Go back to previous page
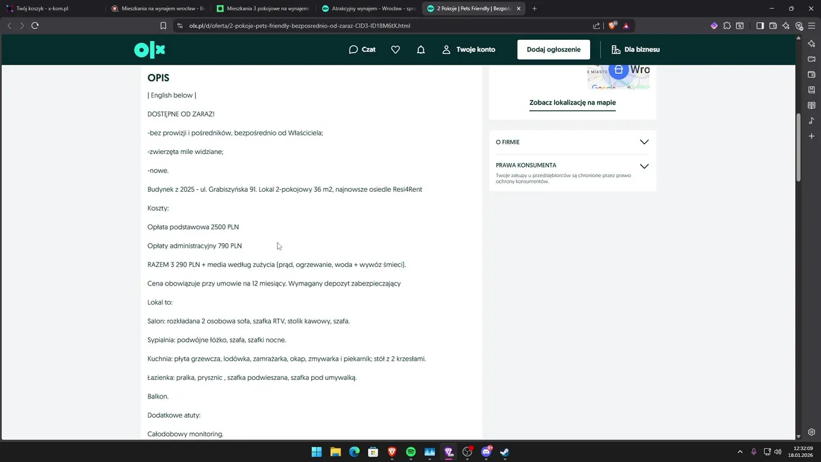This screenshot has width=821, height=462. coord(9,26)
